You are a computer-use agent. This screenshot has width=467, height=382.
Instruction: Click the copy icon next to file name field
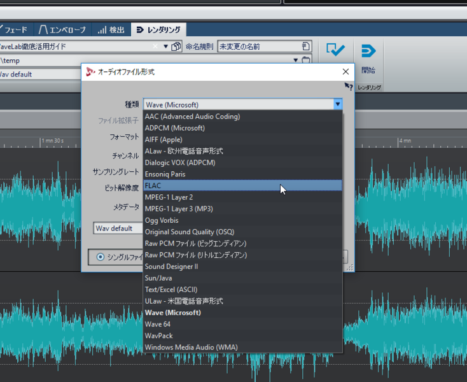tap(176, 46)
